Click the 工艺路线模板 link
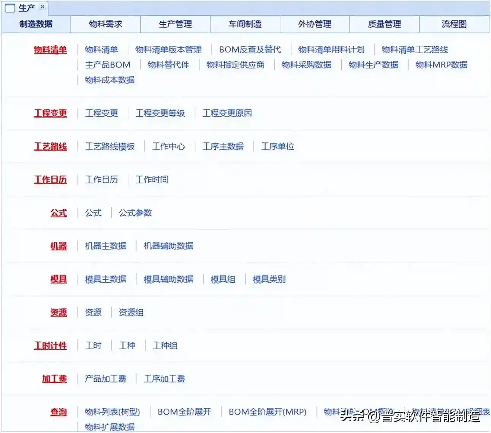The height and width of the screenshot is (433, 491). click(x=109, y=146)
